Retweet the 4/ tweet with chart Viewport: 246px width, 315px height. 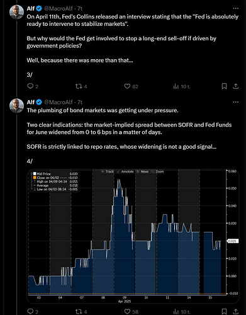tap(79, 311)
